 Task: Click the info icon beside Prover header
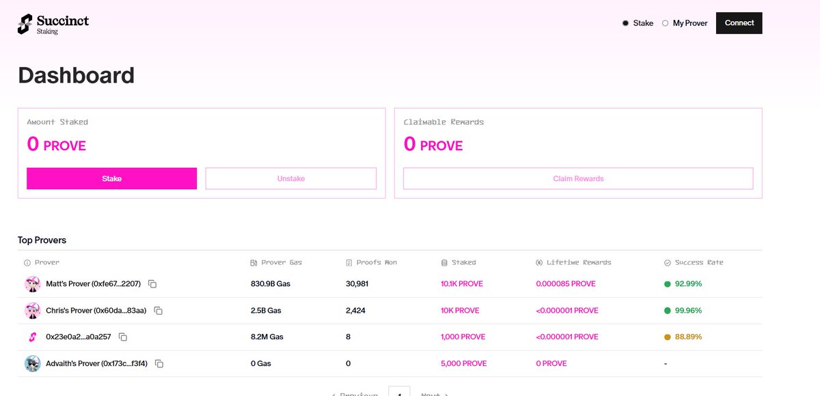[x=27, y=263]
